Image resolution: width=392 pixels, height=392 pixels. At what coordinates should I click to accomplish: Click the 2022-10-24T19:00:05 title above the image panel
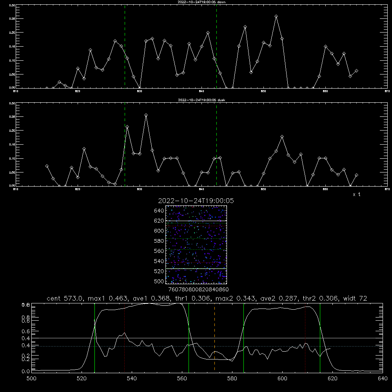pyautogui.click(x=196, y=201)
